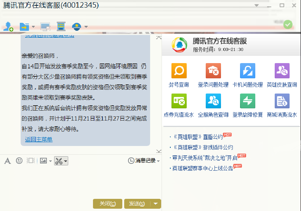Click the green checkmark badge
The width and height of the screenshot is (301, 211).
(x=288, y=24)
